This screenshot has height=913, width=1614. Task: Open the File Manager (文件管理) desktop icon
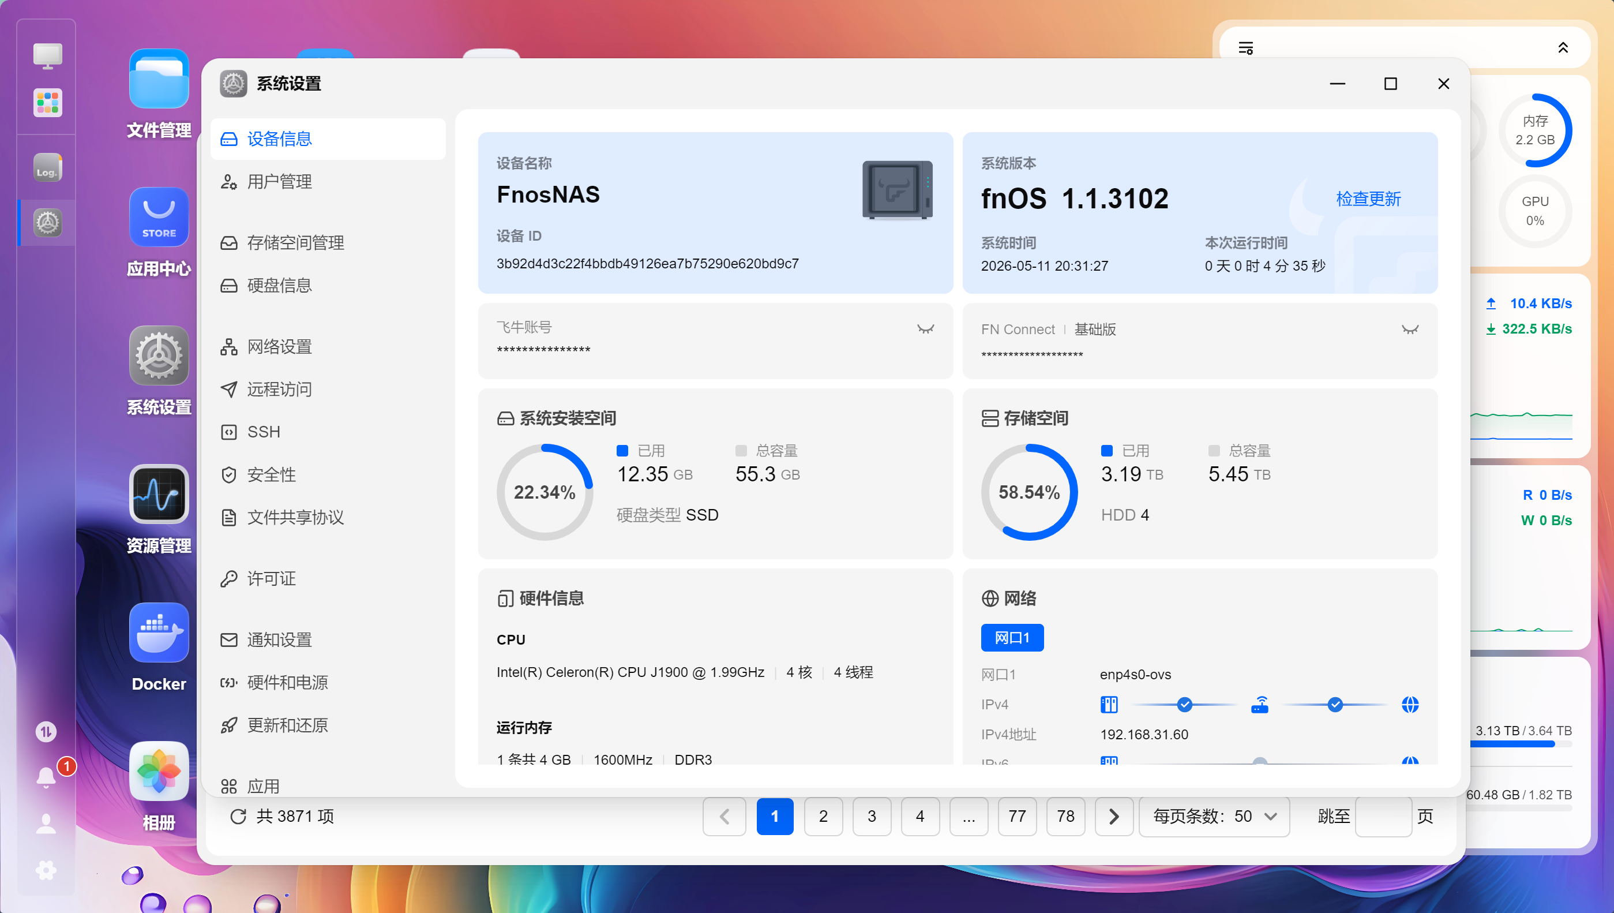coord(159,79)
